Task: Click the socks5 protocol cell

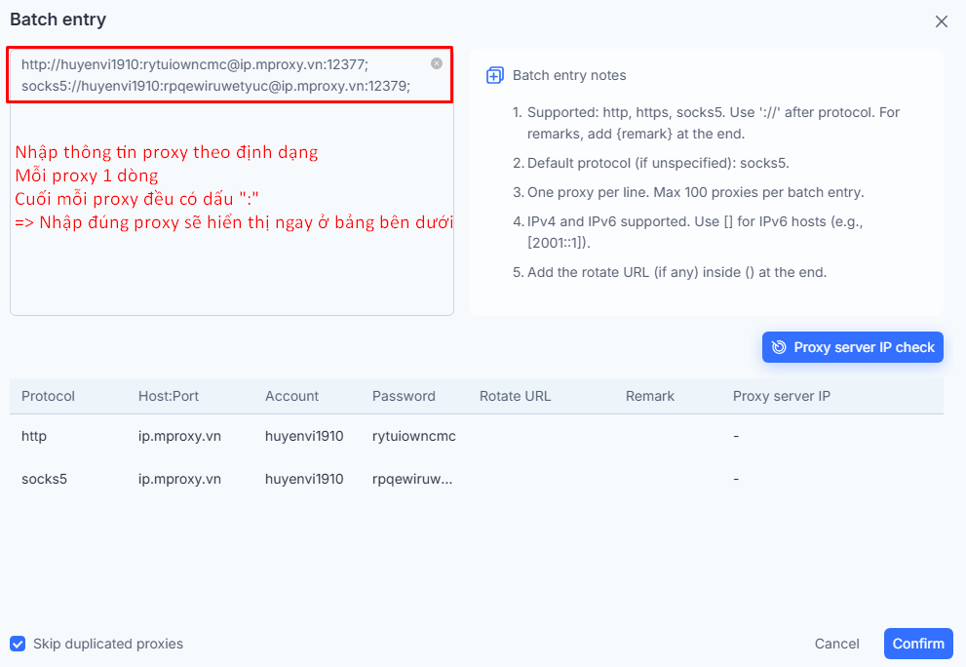Action: (x=44, y=479)
